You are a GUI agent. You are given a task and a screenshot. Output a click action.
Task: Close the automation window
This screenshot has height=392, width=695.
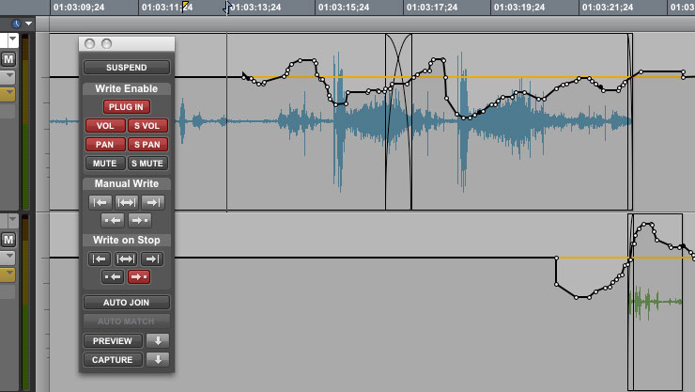click(x=89, y=43)
